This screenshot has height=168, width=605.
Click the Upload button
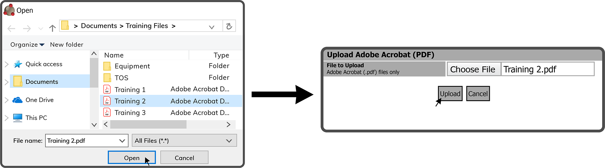pyautogui.click(x=450, y=94)
